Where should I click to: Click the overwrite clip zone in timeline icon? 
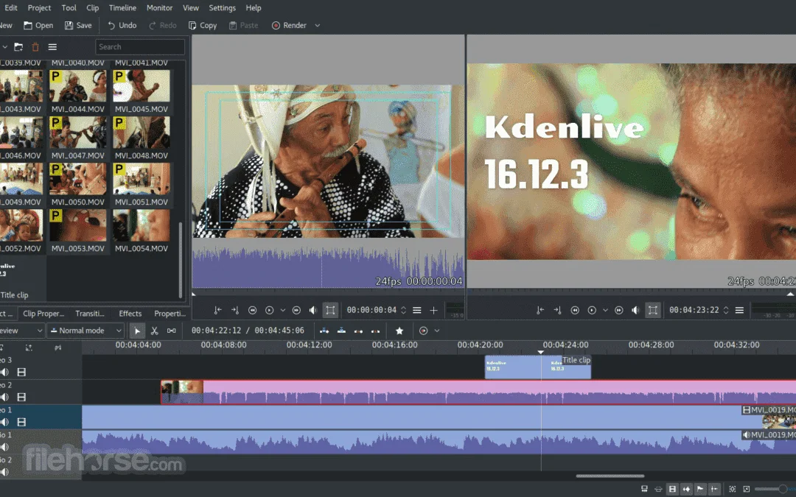[x=341, y=331]
